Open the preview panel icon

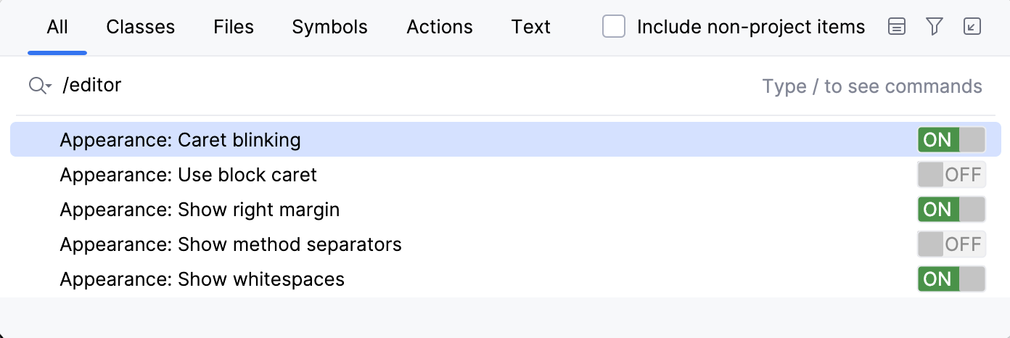point(897,28)
